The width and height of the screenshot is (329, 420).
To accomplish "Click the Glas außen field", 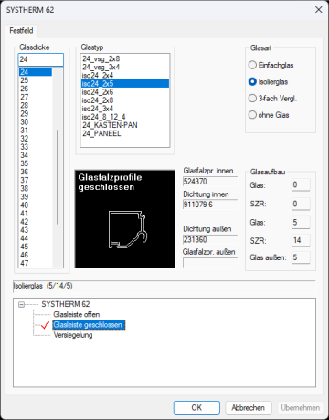I will click(301, 257).
